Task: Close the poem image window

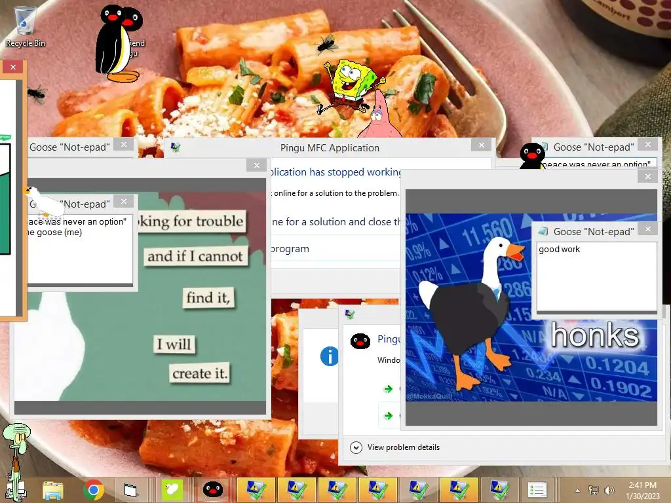Action: (x=257, y=166)
